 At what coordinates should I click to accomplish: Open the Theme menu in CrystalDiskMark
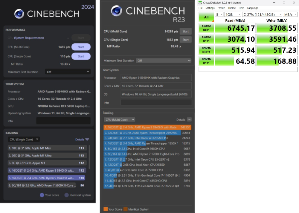coord(232,8)
